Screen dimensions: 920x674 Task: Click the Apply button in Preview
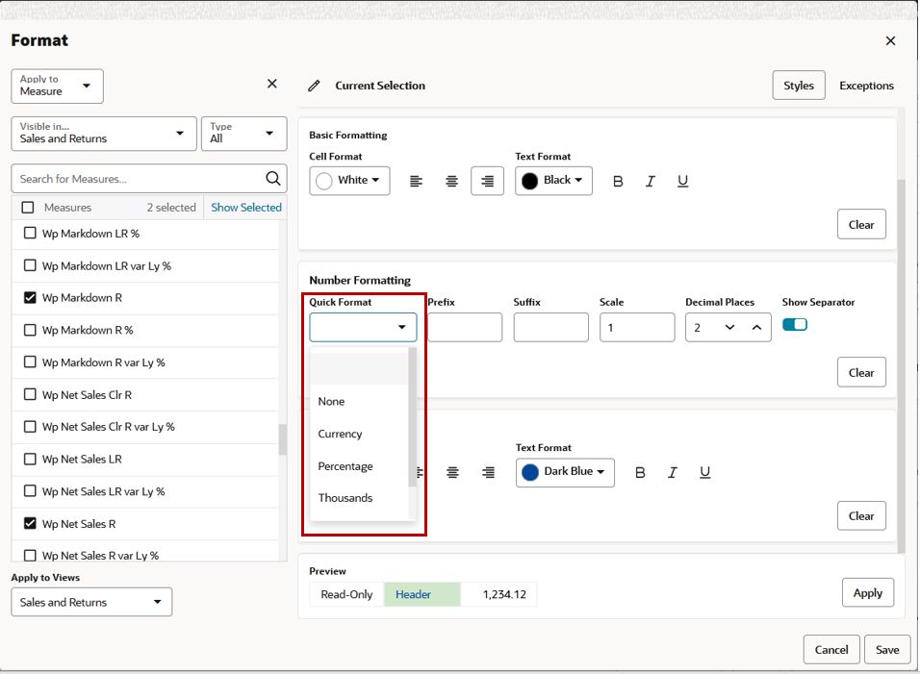point(868,592)
